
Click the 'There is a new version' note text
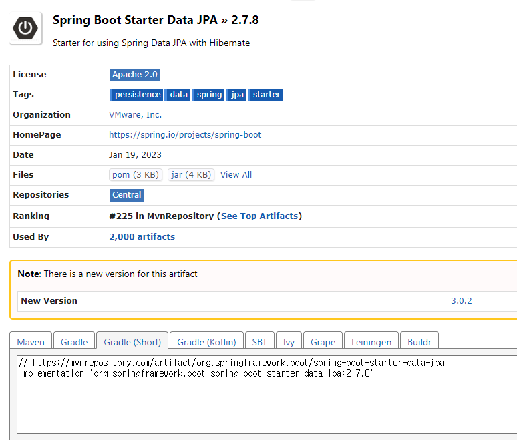point(121,274)
